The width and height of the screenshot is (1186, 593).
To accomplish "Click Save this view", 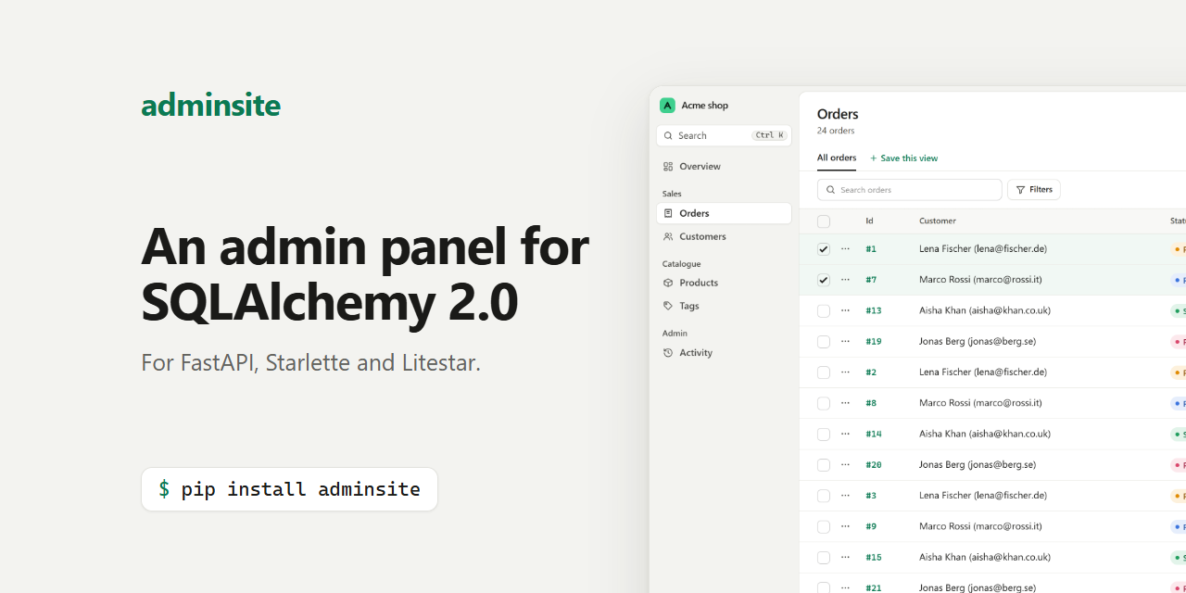I will (x=903, y=158).
